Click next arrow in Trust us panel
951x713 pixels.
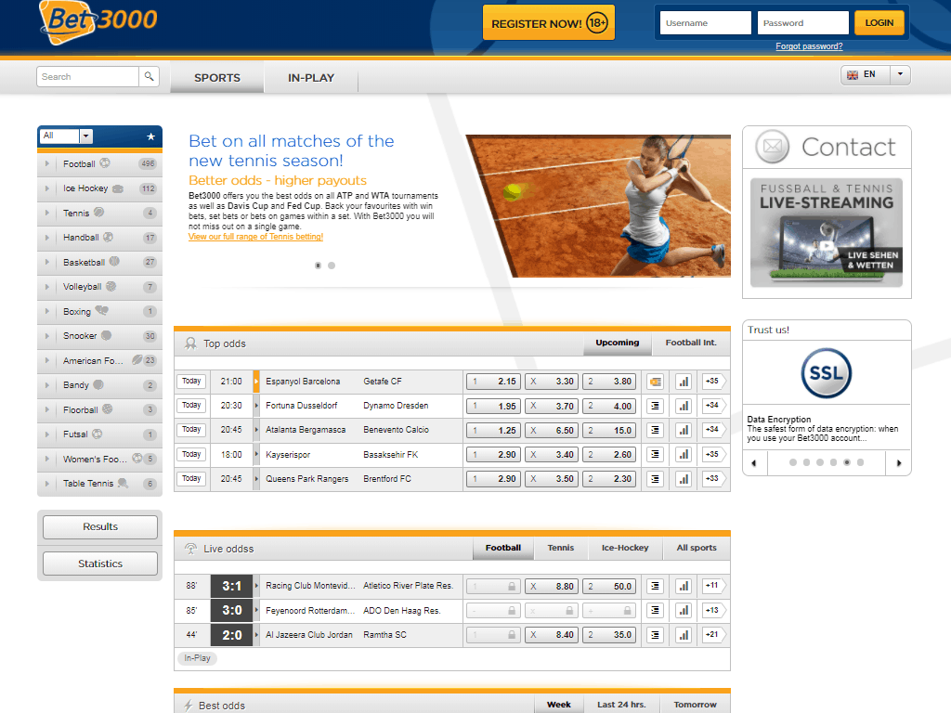(899, 463)
